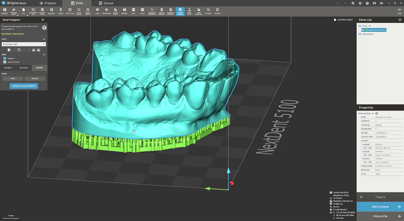
Task: Enable the Anchor Points checkbox
Action: (x=5, y=62)
